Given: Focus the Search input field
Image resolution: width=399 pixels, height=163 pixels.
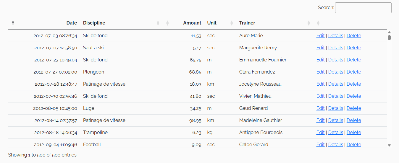Looking at the screenshot, I should pyautogui.click(x=363, y=8).
